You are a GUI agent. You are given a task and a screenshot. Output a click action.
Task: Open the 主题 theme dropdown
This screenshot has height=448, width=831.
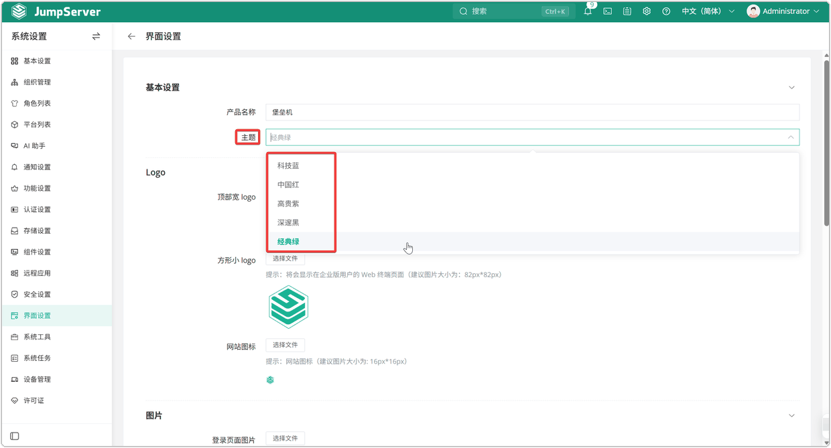532,137
